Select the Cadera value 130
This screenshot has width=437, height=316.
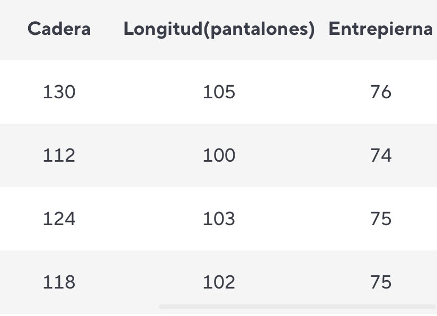[x=59, y=92]
